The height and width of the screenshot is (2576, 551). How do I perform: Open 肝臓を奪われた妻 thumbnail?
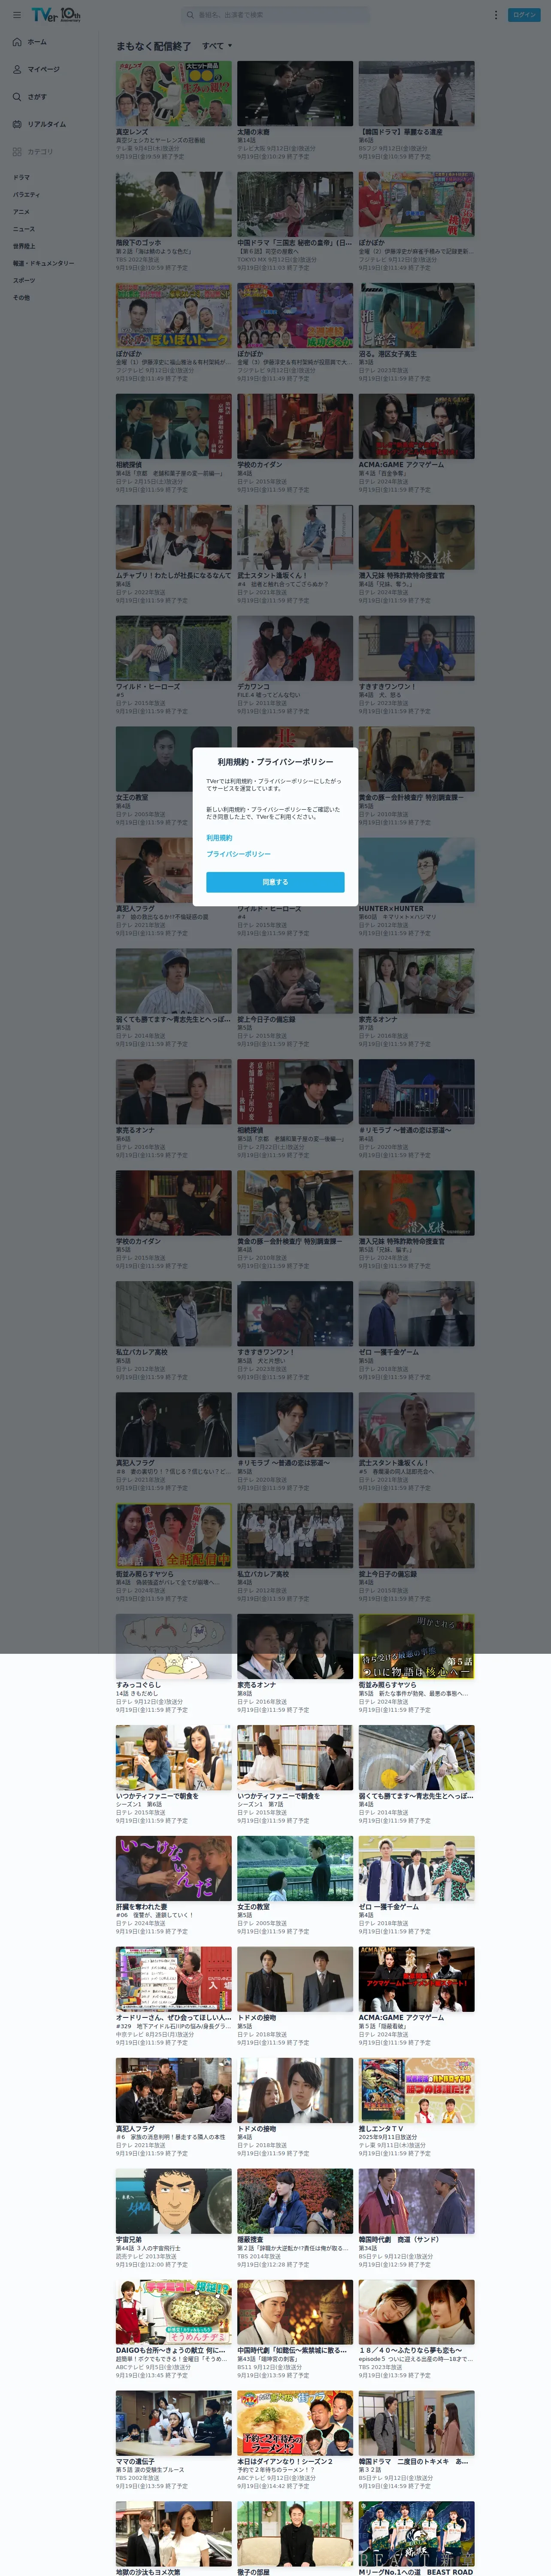173,1869
